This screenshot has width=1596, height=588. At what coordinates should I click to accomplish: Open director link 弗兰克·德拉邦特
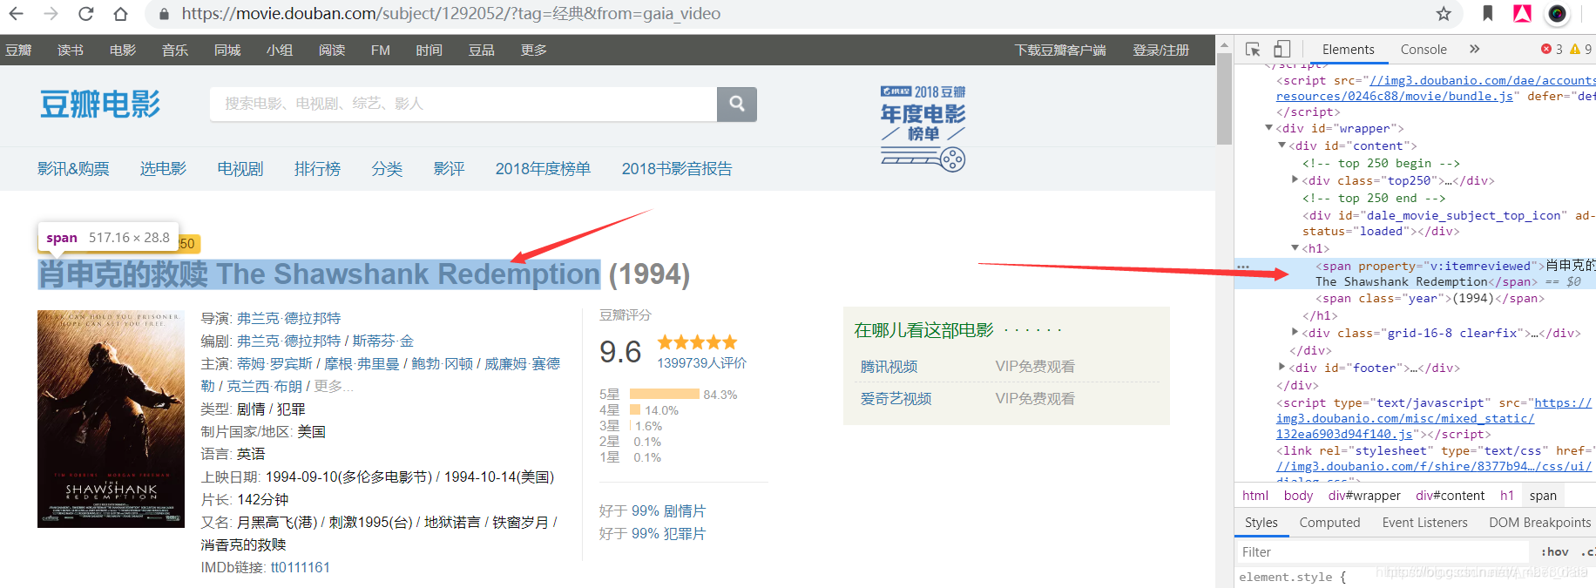click(x=288, y=319)
